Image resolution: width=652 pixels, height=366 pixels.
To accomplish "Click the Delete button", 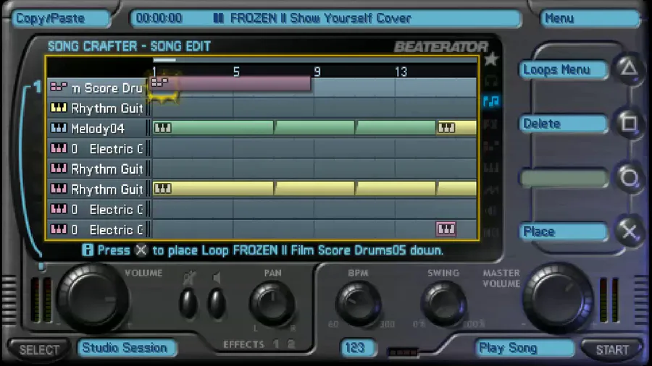I will pos(564,124).
